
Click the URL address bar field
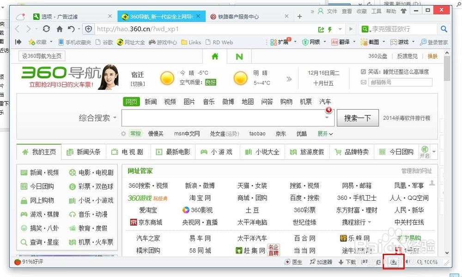click(205, 29)
